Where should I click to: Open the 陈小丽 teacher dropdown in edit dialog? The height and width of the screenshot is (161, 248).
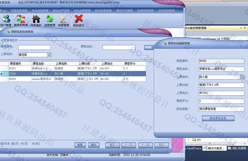tap(242, 77)
